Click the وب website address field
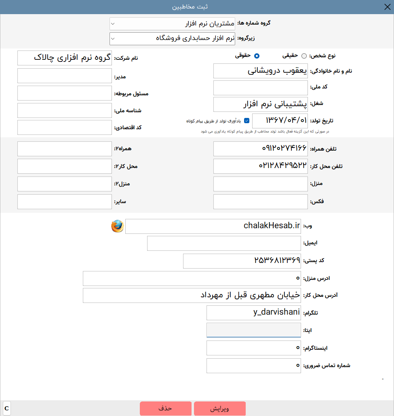The height and width of the screenshot is (416, 394). pos(213,226)
